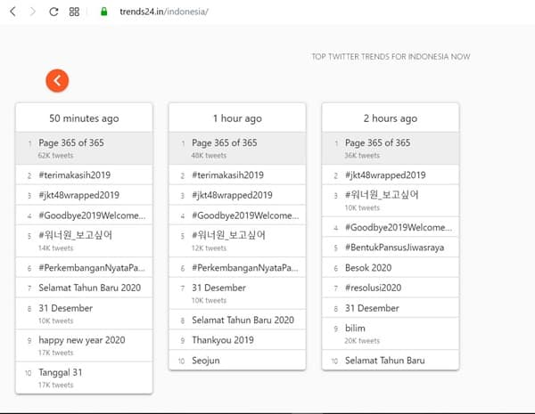Open Page 365 of 365 in 1 hour ago list
This screenshot has width=535, height=414.
click(224, 142)
